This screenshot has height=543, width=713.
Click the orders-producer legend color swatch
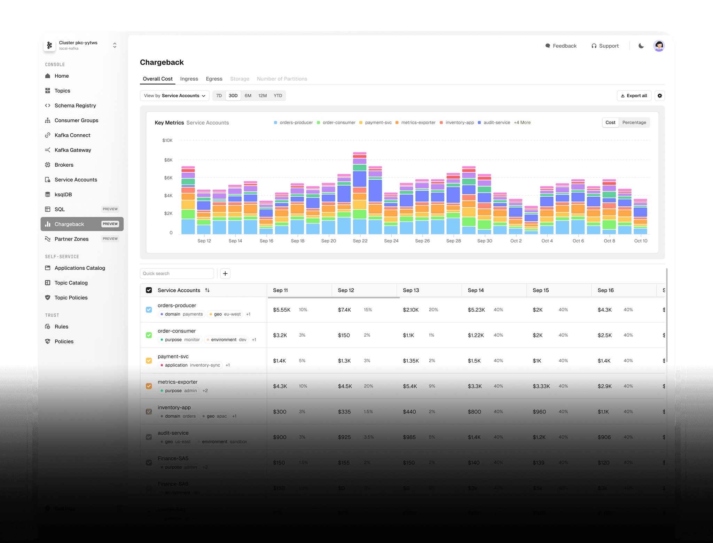(x=275, y=123)
